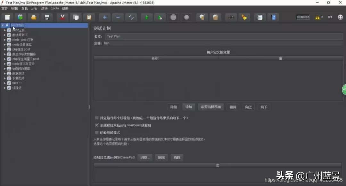Click the Cut scissors icon
This screenshot has height=186, width=346.
62,17
